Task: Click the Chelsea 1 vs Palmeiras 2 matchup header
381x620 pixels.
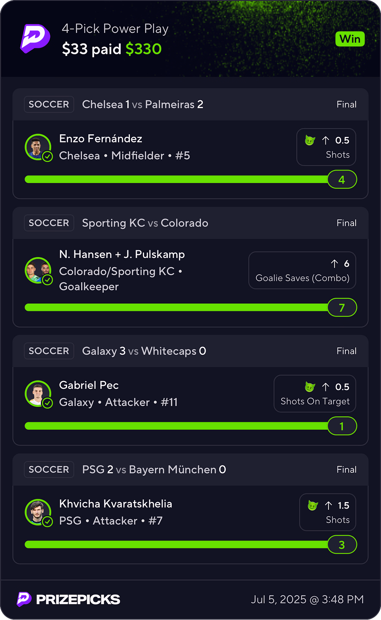Action: [x=142, y=105]
